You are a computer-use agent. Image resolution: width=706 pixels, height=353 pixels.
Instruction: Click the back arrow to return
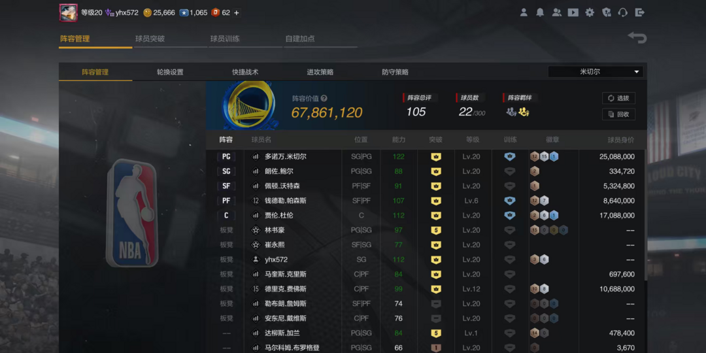(x=637, y=38)
